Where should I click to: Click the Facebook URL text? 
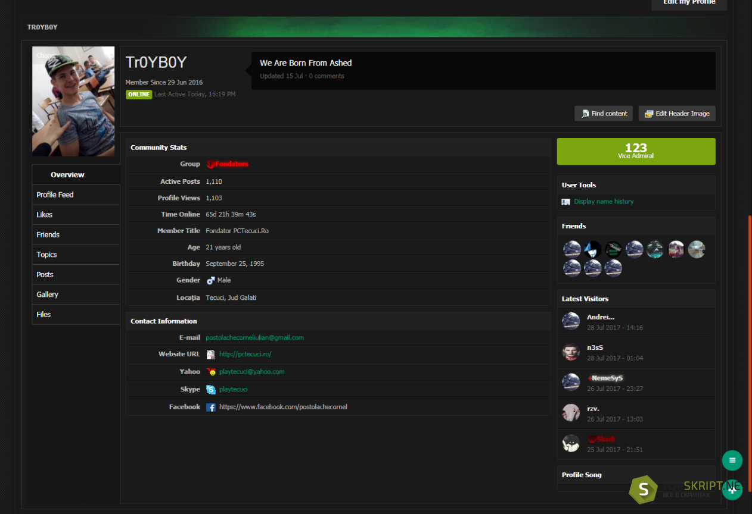point(283,407)
